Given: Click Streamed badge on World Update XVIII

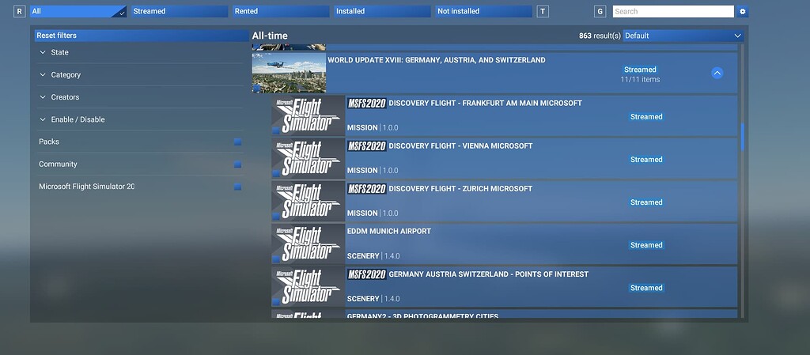Looking at the screenshot, I should coord(640,70).
